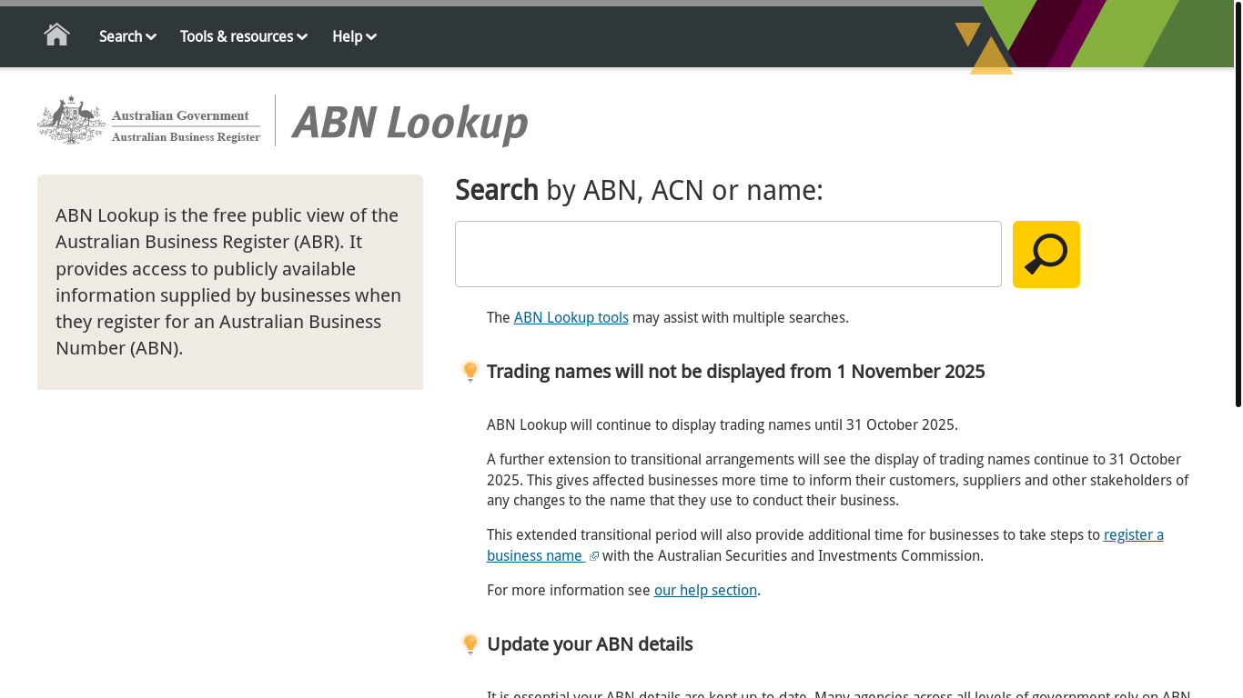Click the yellow magnifying glass search button
Screen dimensions: 1243x698
coord(1046,254)
